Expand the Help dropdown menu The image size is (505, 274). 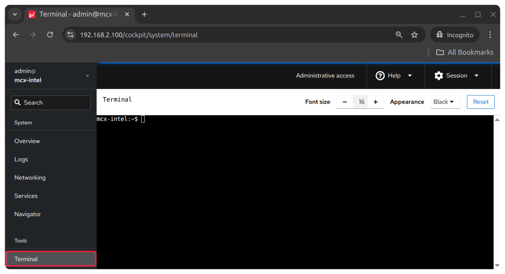click(394, 76)
